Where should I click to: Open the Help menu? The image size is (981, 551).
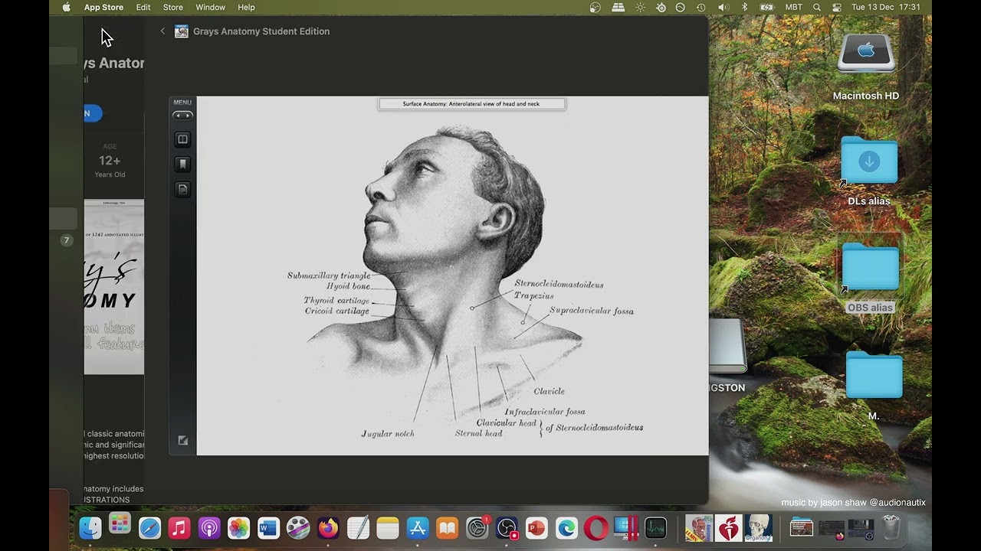pos(246,7)
